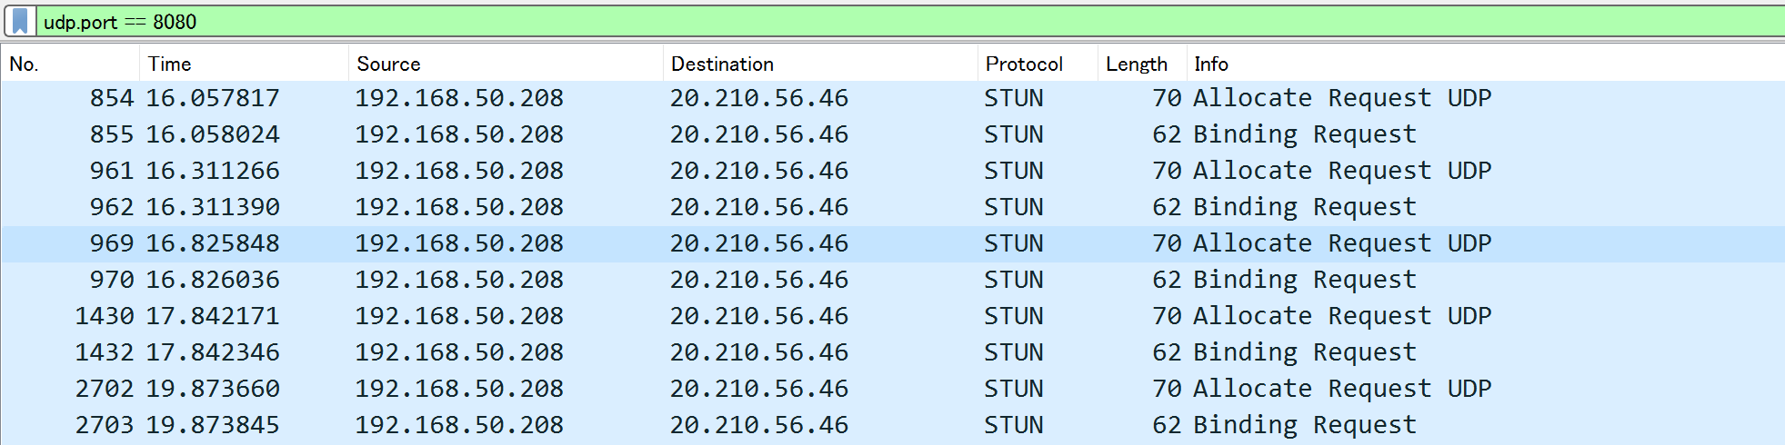
Task: Select packet 2702 at time 19.873660
Action: point(893,389)
